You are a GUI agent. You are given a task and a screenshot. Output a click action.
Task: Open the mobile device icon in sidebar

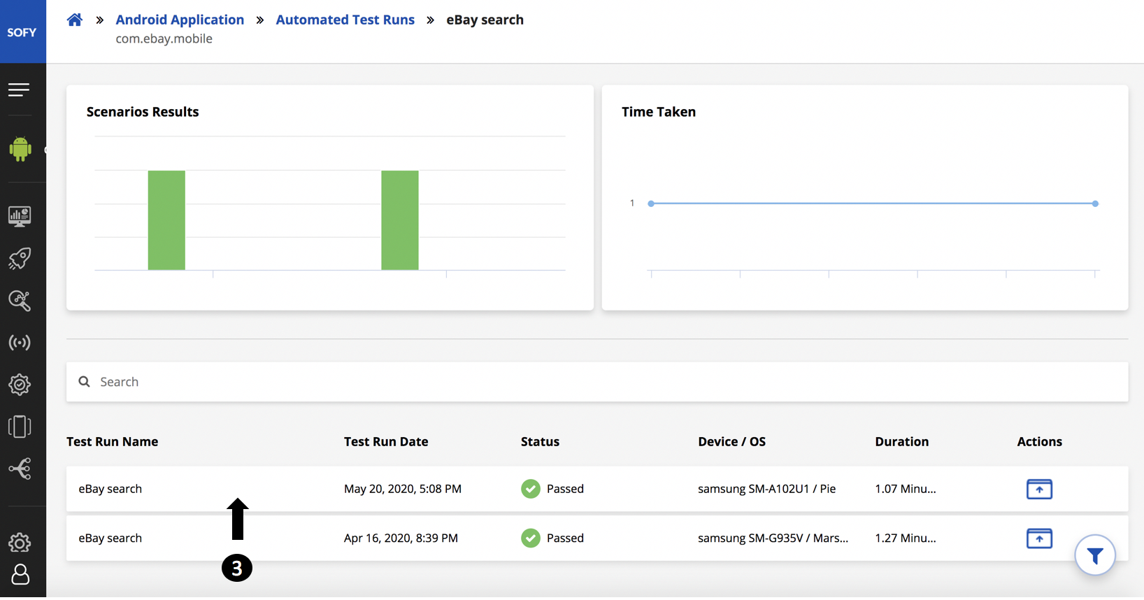(20, 427)
